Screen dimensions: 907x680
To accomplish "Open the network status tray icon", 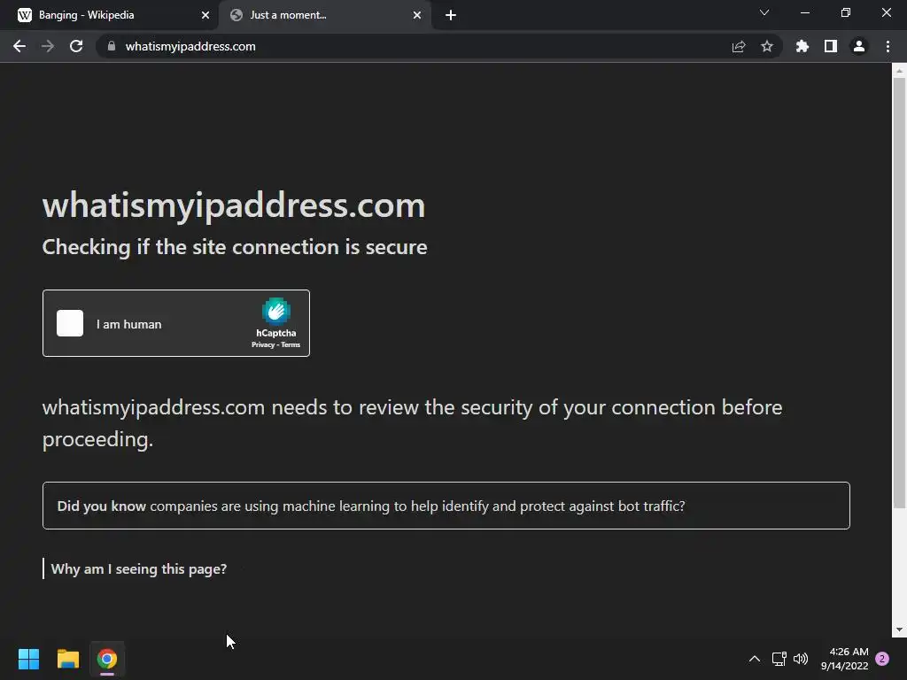I will (x=779, y=659).
